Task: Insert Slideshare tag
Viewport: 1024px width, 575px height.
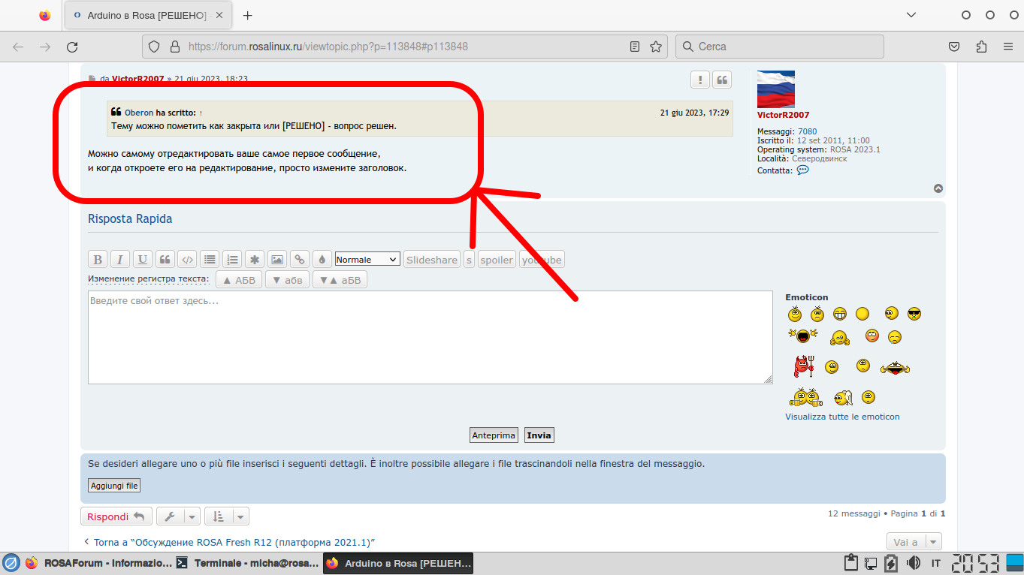Action: tap(432, 260)
